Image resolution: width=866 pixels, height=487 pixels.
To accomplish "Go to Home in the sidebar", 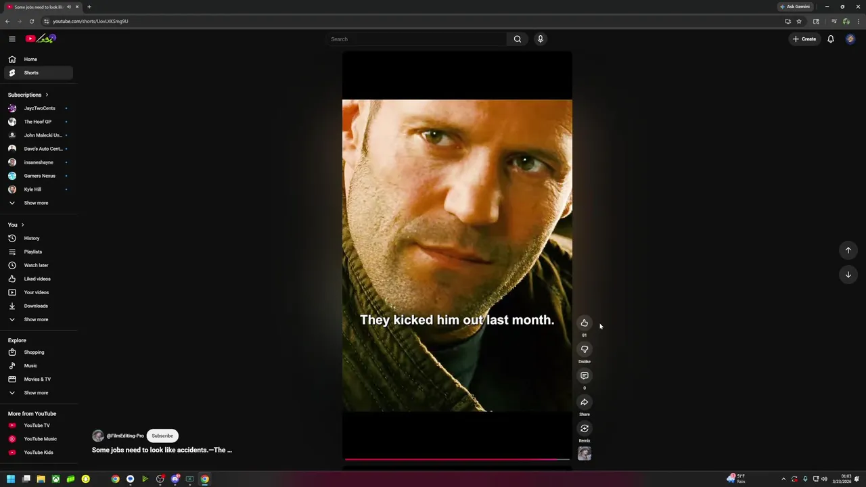I will 39,59.
